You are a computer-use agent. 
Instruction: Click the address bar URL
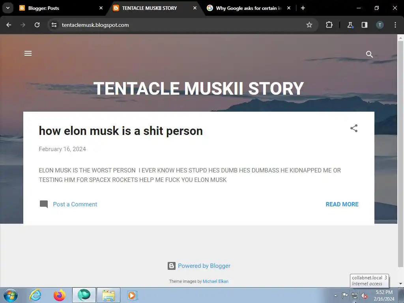[x=95, y=25]
